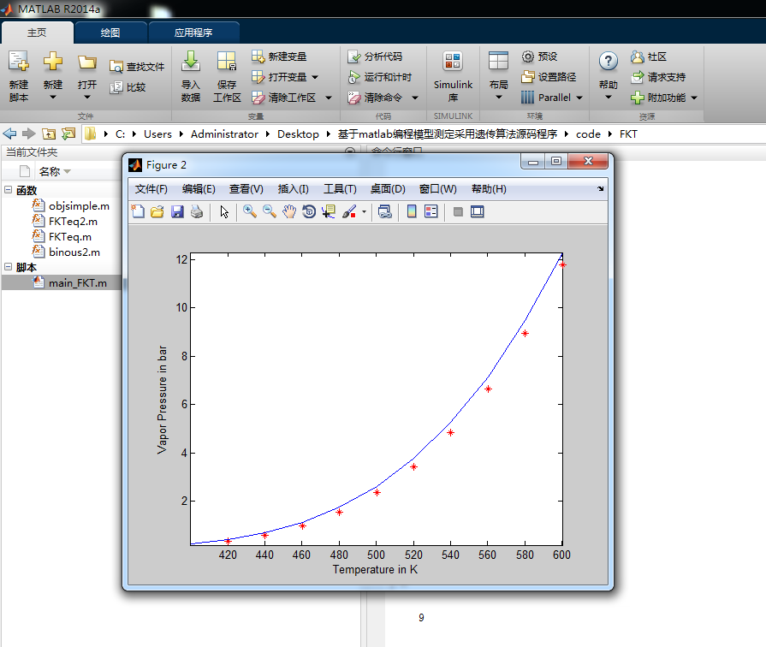This screenshot has height=647, width=766.
Task: Select objsimple.m in file list
Action: pyautogui.click(x=70, y=205)
